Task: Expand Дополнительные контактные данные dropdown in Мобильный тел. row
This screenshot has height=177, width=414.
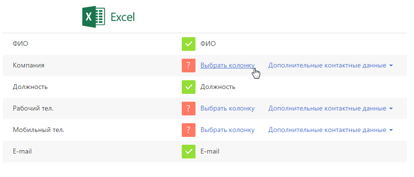Action: point(331,130)
